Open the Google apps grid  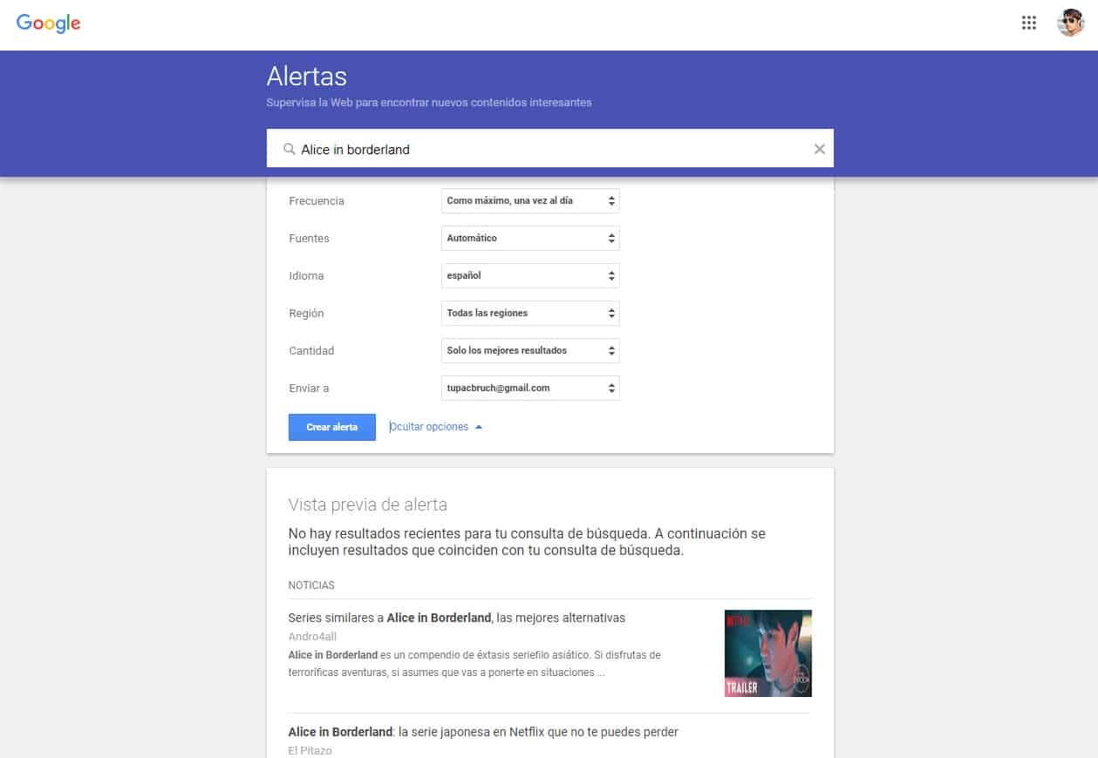coord(1029,24)
